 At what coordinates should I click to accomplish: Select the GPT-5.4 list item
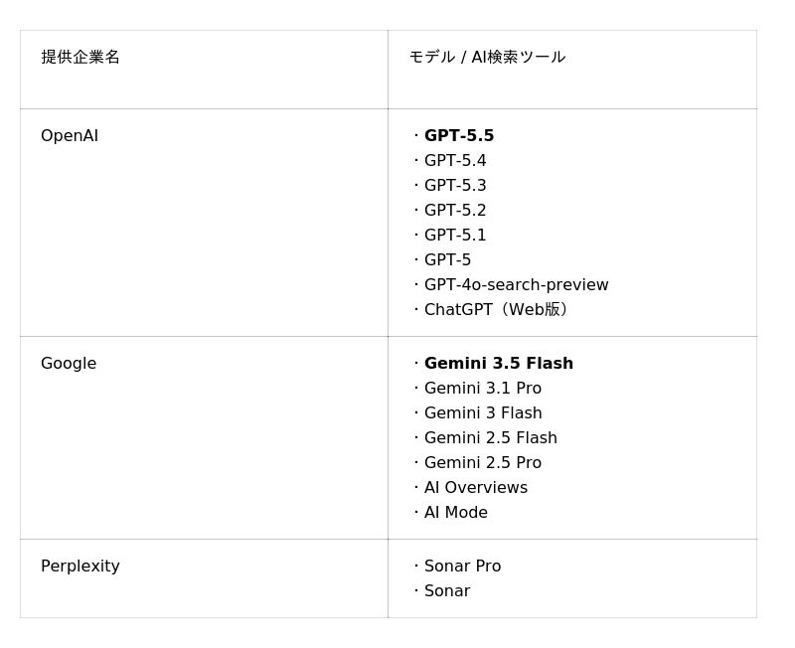[x=455, y=161]
